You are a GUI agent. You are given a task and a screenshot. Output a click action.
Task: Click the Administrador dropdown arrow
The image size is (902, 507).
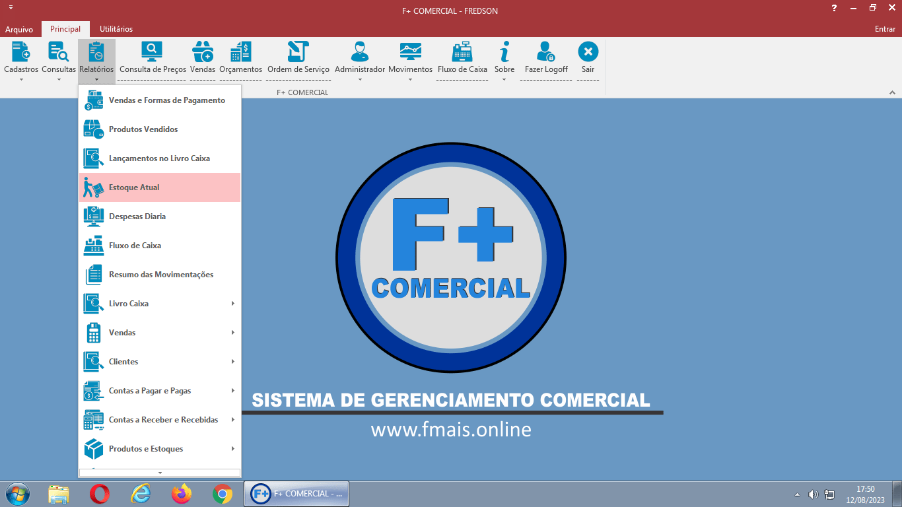(360, 80)
